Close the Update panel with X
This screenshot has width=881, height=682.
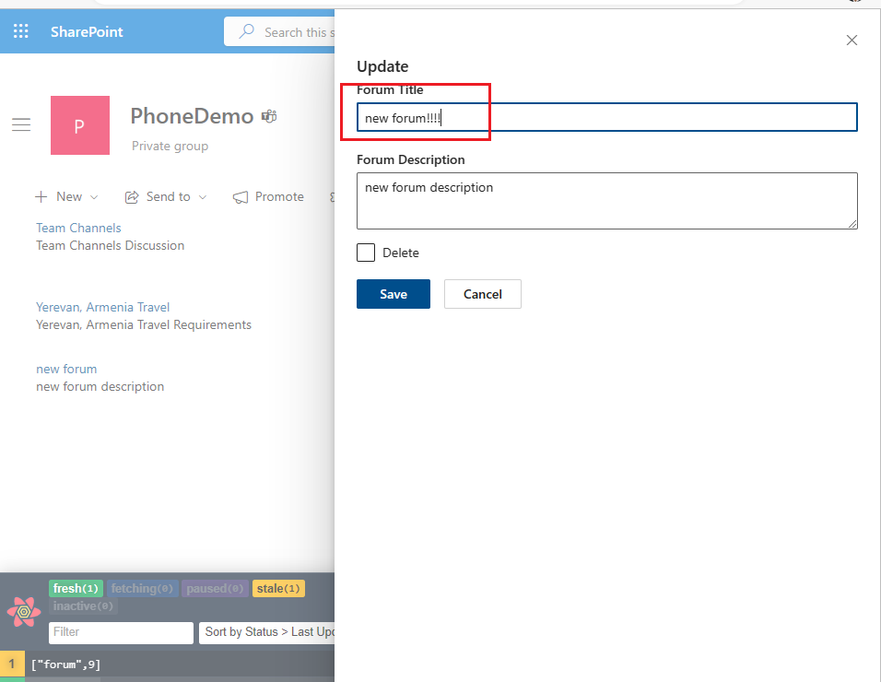(852, 40)
